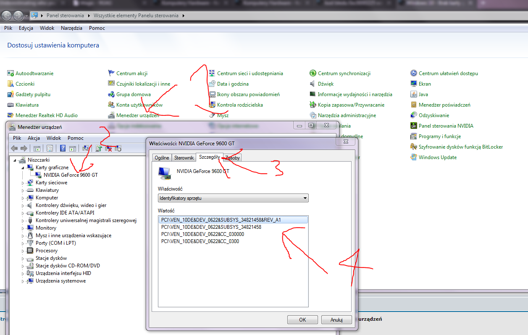Click the Ekran display icon
The height and width of the screenshot is (335, 528).
414,84
